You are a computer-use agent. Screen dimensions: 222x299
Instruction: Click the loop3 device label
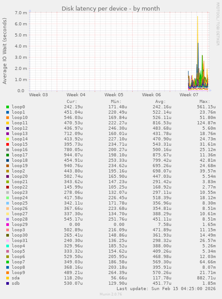(x=18, y=230)
